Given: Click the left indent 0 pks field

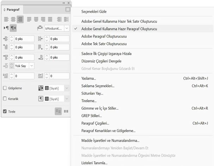Looking at the screenshot, I should click(24, 39).
